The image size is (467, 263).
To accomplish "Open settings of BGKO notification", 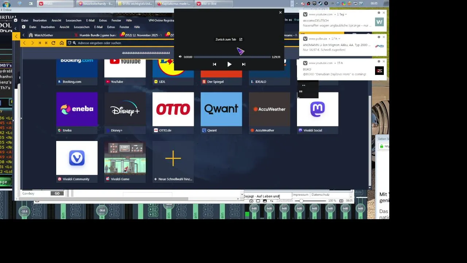I will click(379, 61).
